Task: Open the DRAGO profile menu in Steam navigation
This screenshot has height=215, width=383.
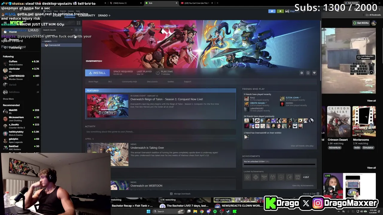Action: [104, 15]
